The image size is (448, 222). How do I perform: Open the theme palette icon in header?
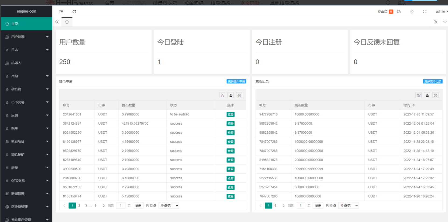click(x=399, y=12)
